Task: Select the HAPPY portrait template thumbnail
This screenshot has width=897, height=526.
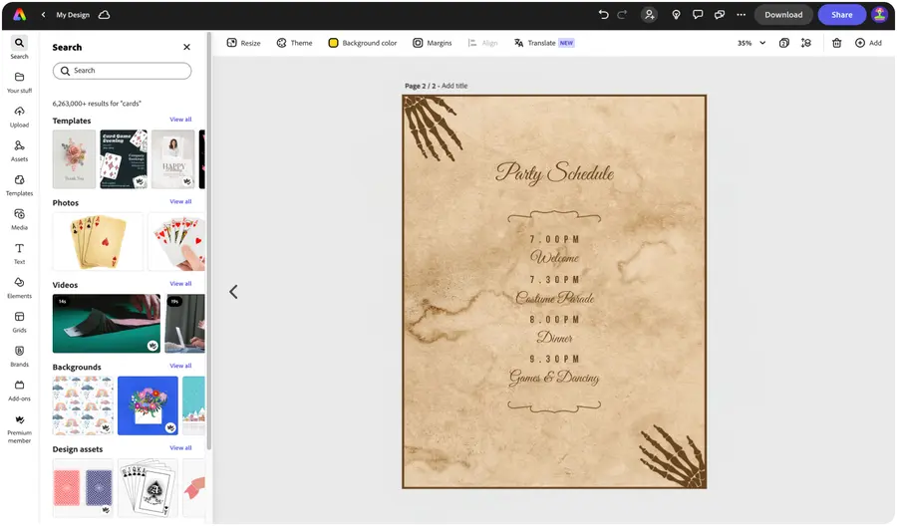Action: [x=173, y=159]
